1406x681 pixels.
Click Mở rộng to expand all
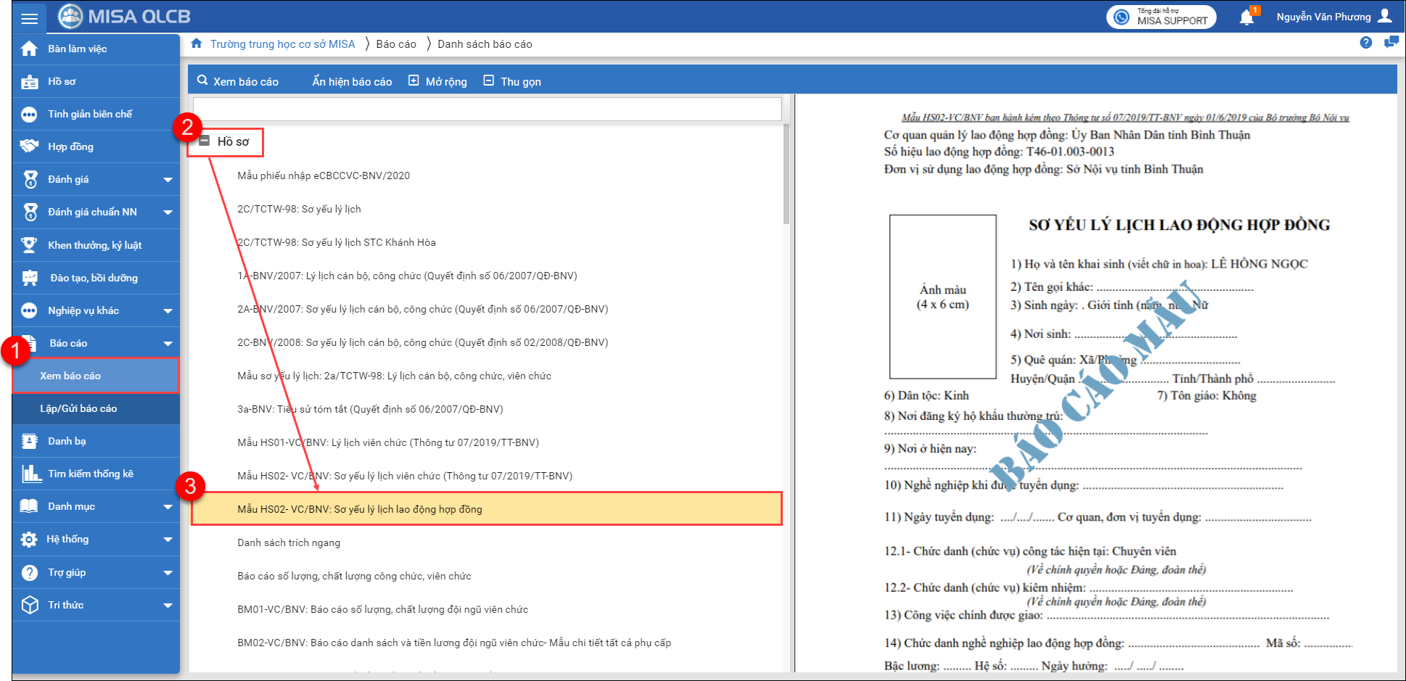pos(437,81)
